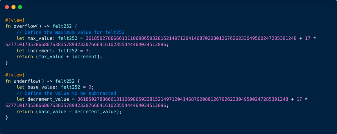Click the max_value variable declaration
Viewport: 337px width, 134px height.
tap(40, 39)
